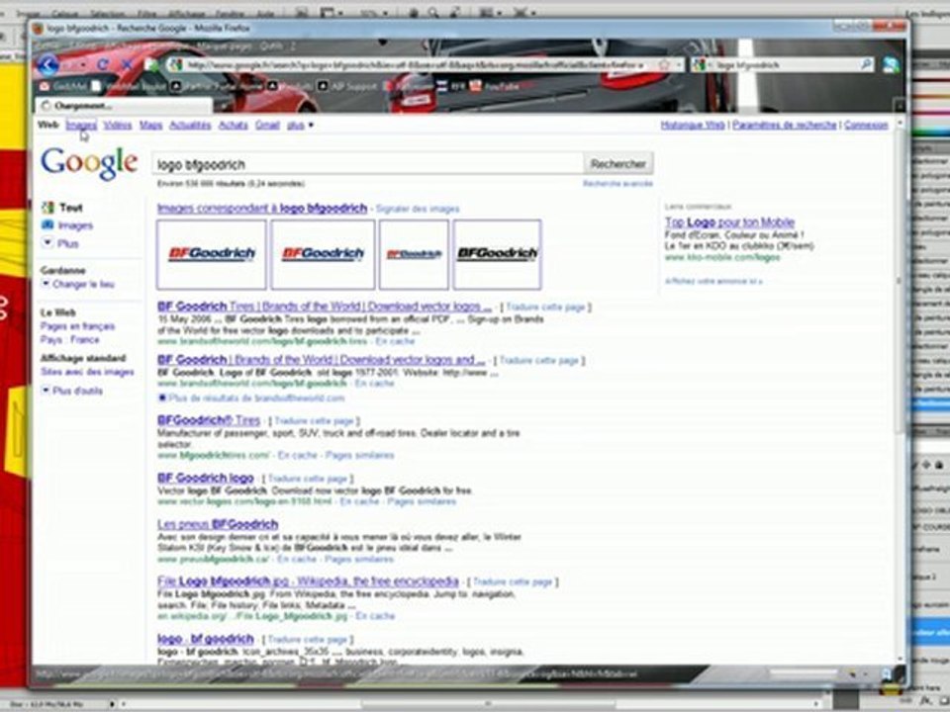Click 'Recherche avancée' link
The image size is (950, 712).
(617, 183)
